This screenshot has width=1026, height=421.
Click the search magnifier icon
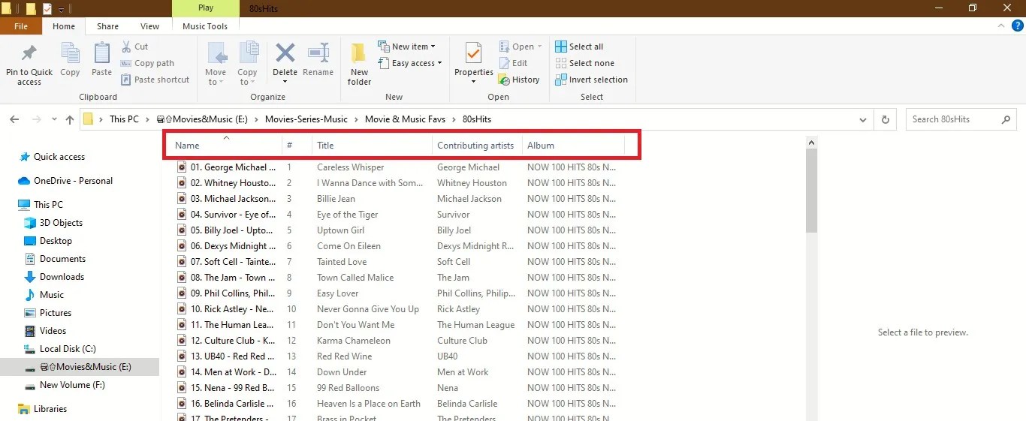[x=1006, y=119]
